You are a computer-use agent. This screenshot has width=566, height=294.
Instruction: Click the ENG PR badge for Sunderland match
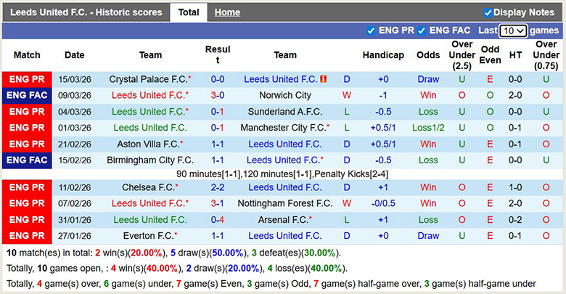coord(27,112)
